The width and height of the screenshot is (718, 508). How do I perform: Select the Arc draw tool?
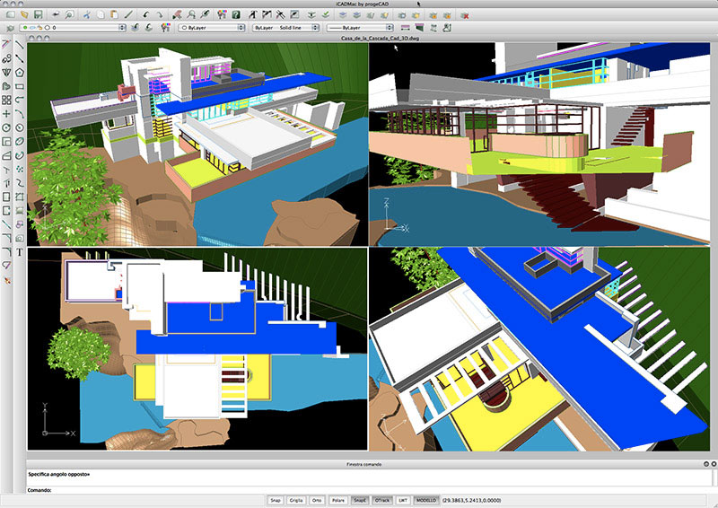coord(20,114)
